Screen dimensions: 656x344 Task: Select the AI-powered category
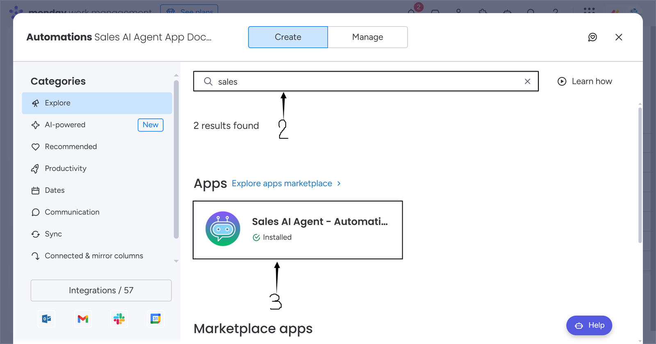pyautogui.click(x=97, y=125)
